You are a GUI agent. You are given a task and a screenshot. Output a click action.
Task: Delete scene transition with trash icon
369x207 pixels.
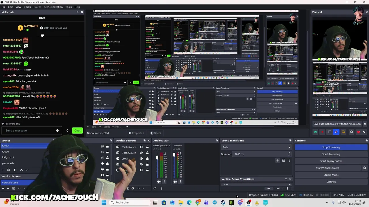click(283, 160)
